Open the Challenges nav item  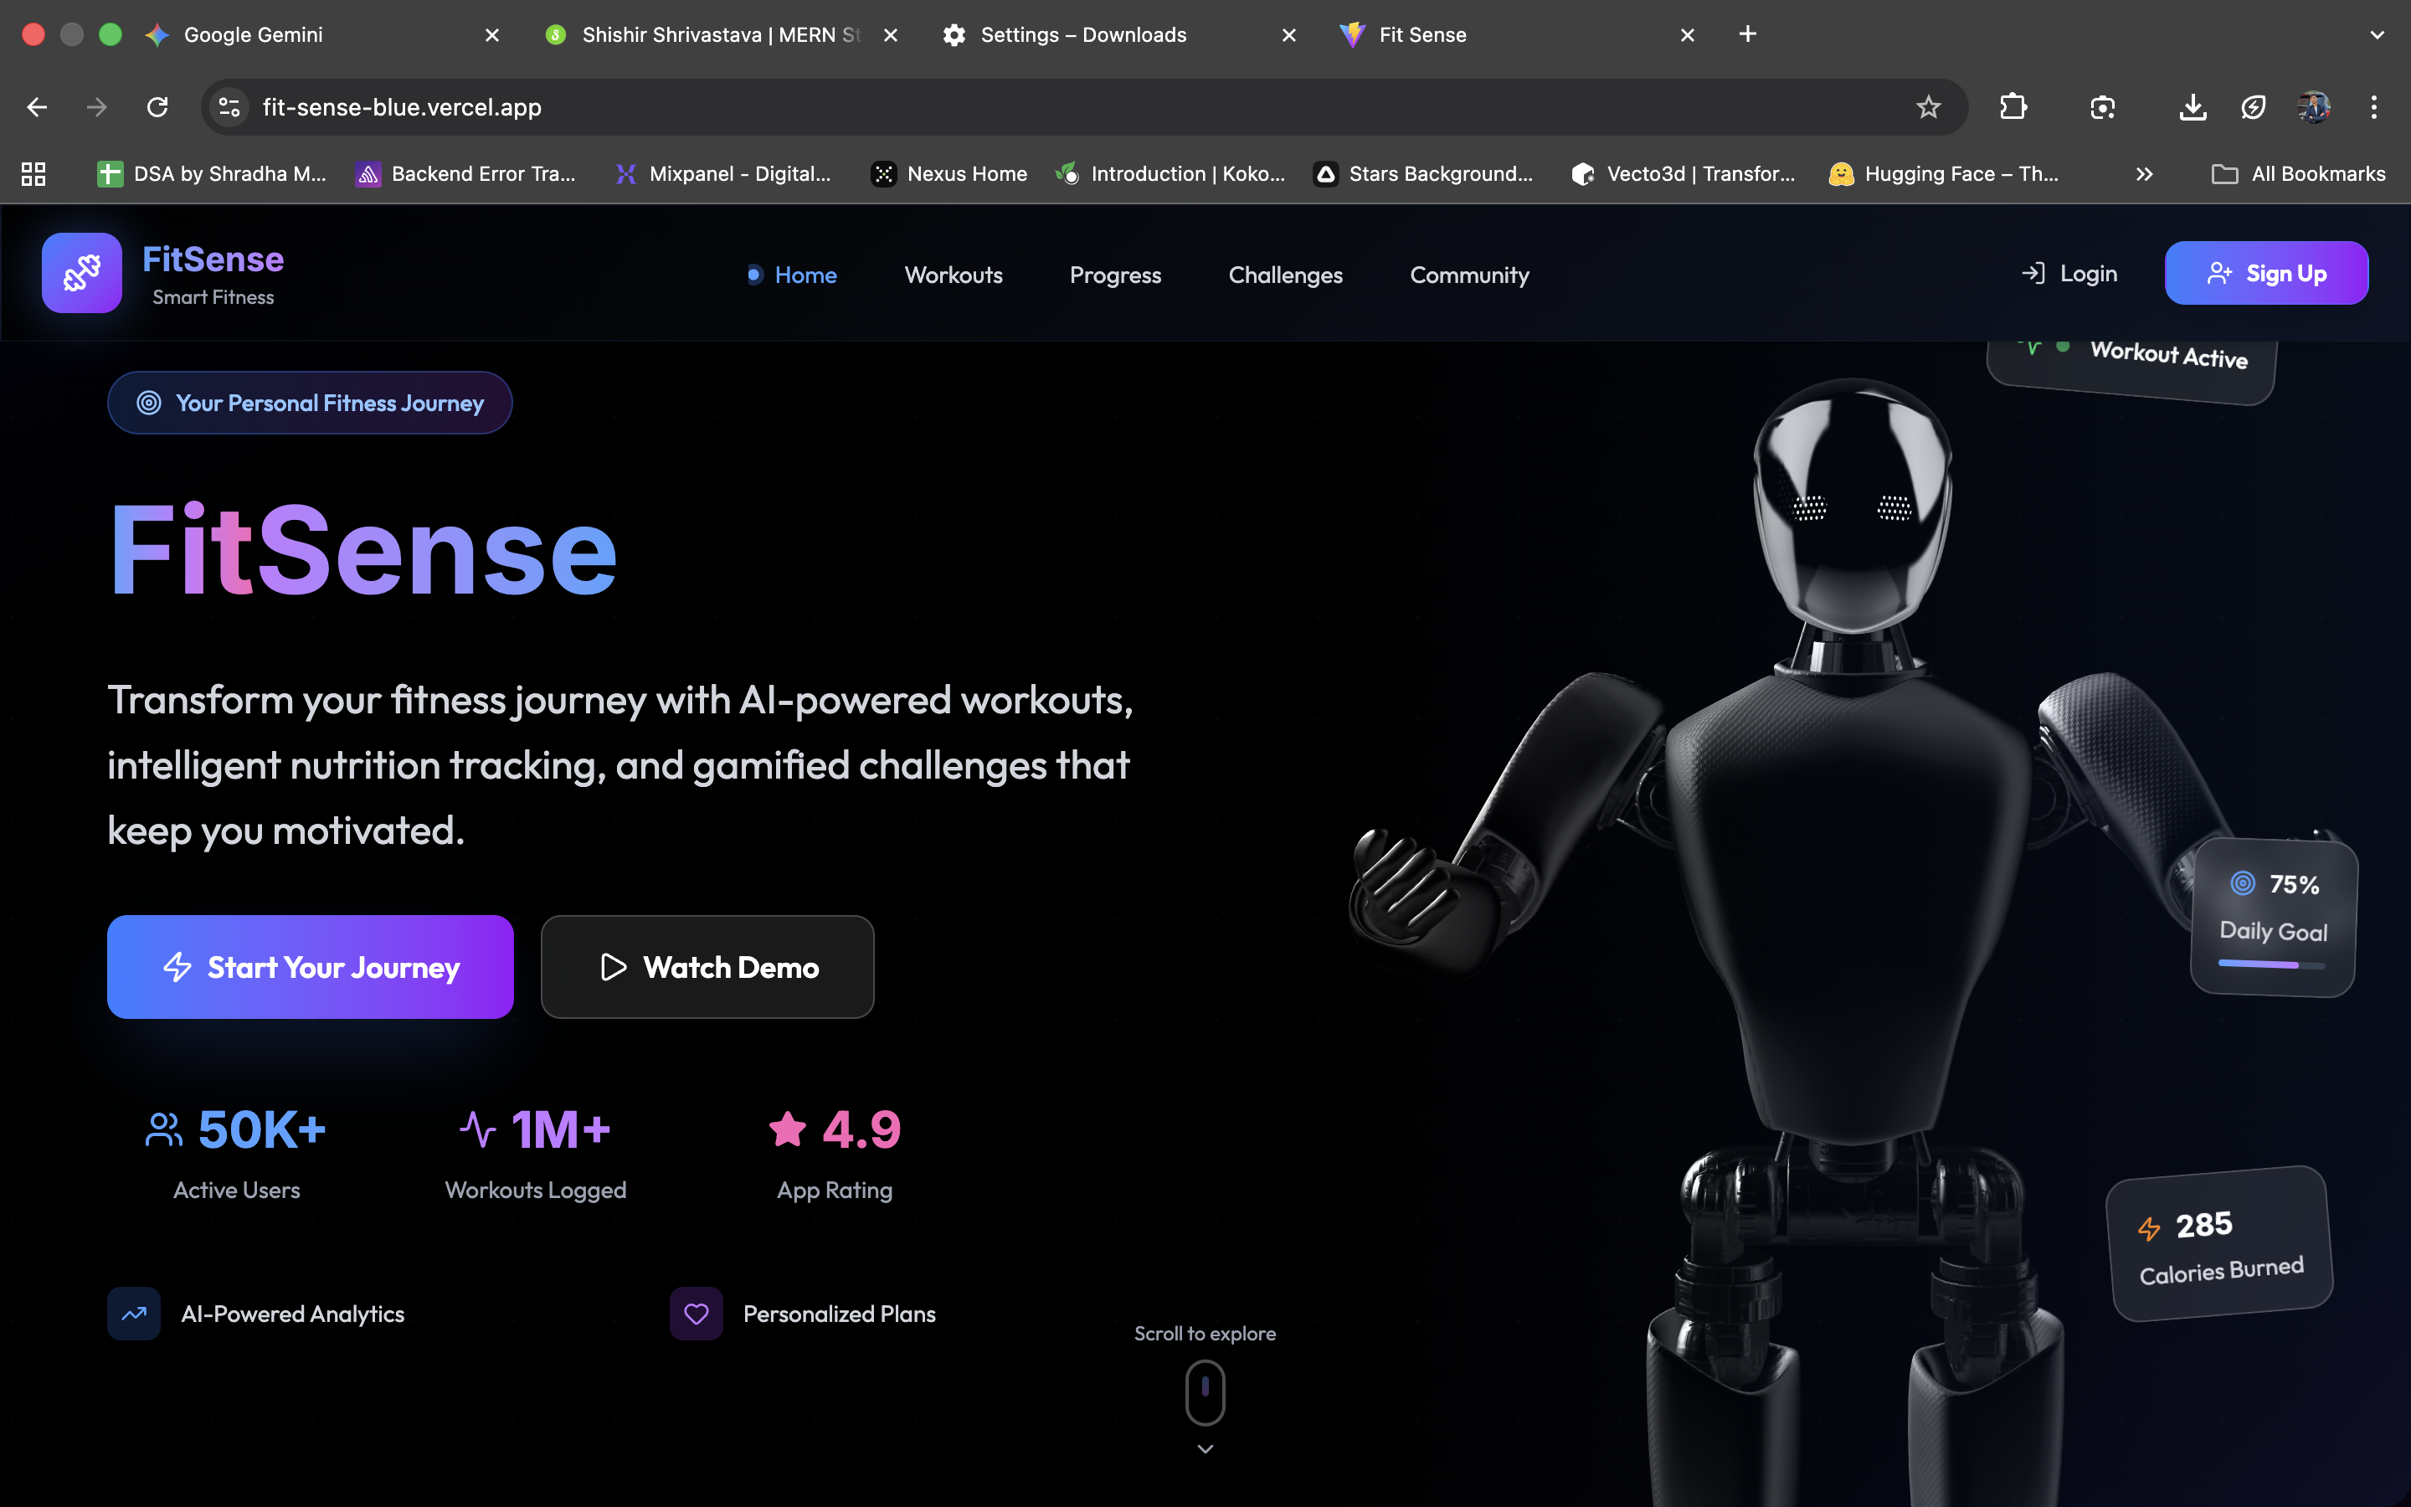click(1285, 275)
